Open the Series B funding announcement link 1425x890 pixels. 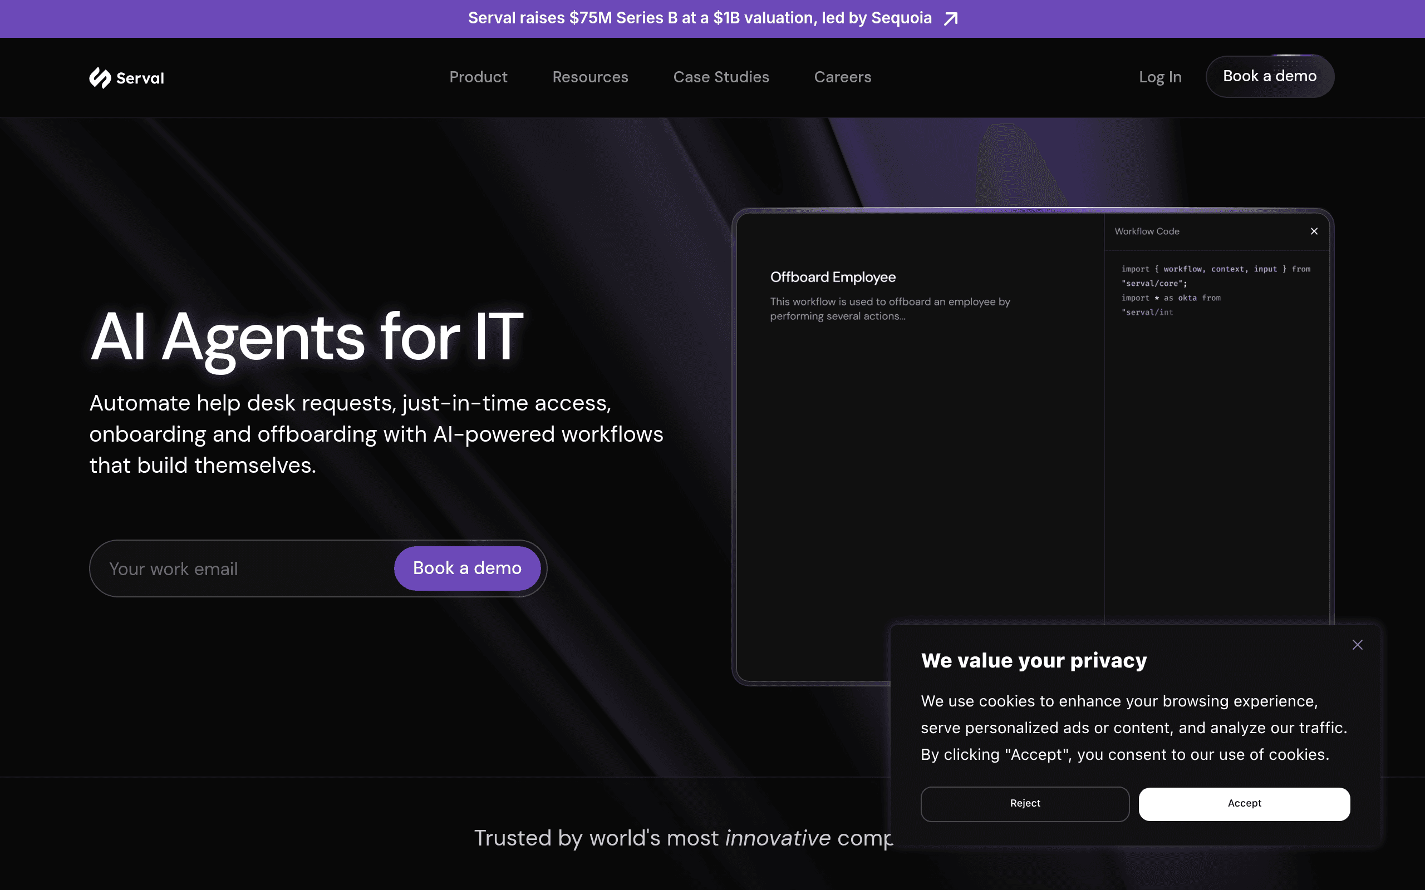[700, 18]
